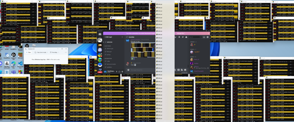Open the GIF picker
The width and height of the screenshot is (294, 122).
pyautogui.click(x=178, y=70)
